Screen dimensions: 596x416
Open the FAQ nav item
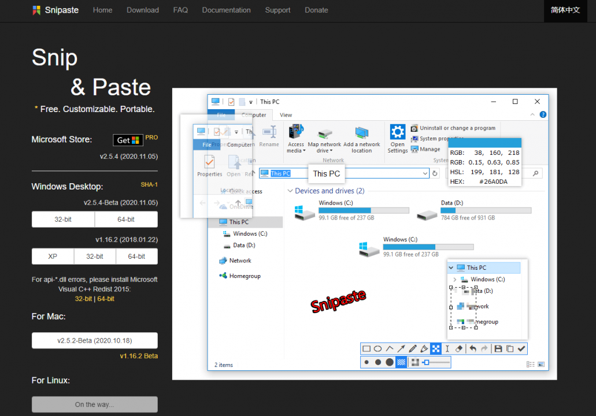tap(180, 10)
